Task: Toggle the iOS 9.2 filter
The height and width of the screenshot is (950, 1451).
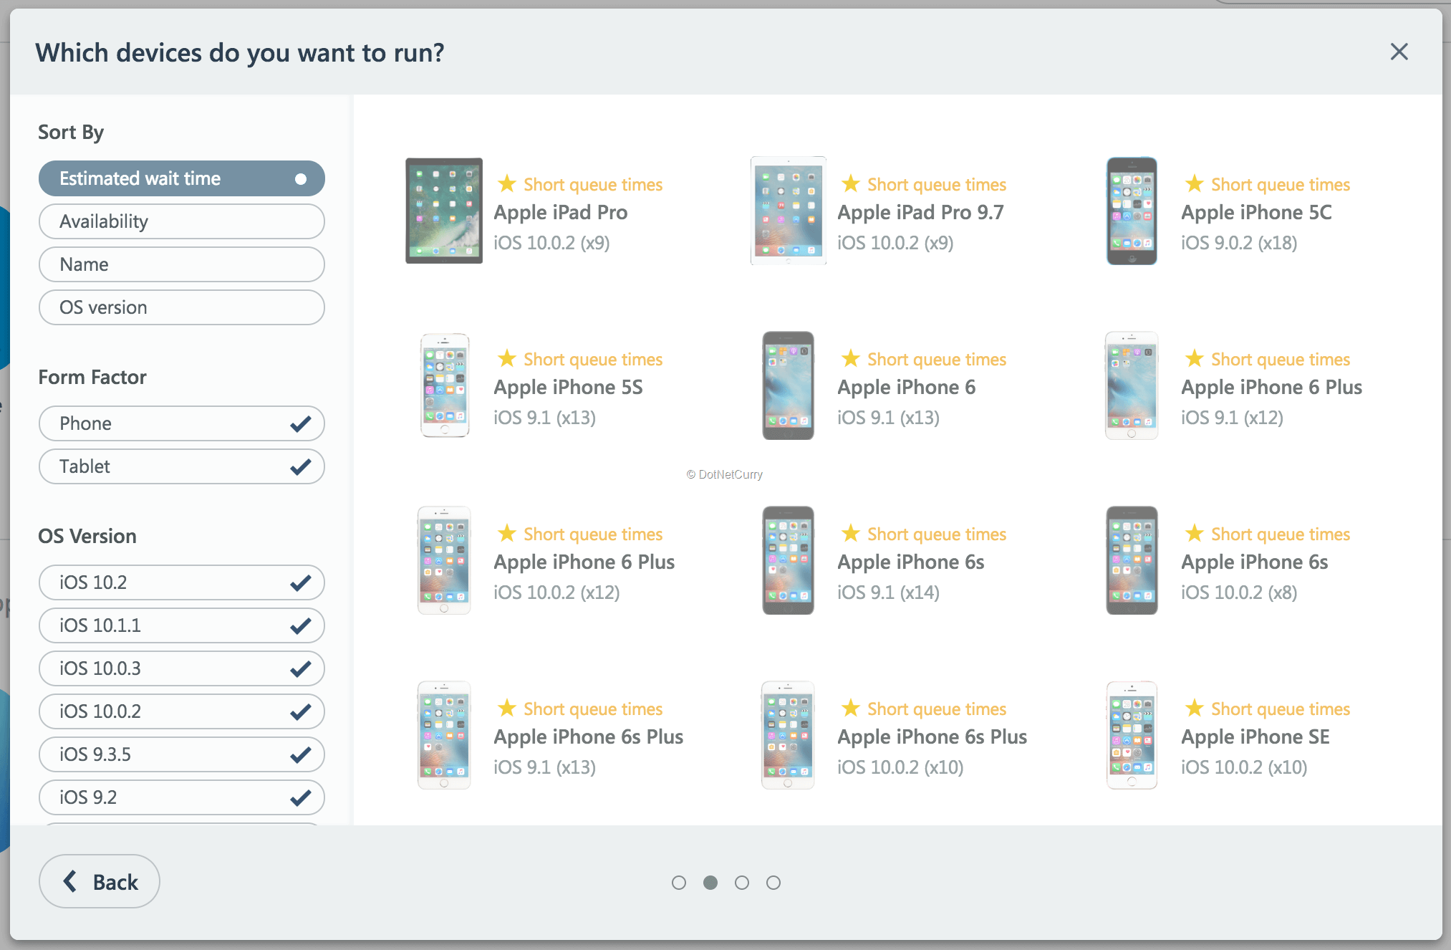Action: pos(182,797)
